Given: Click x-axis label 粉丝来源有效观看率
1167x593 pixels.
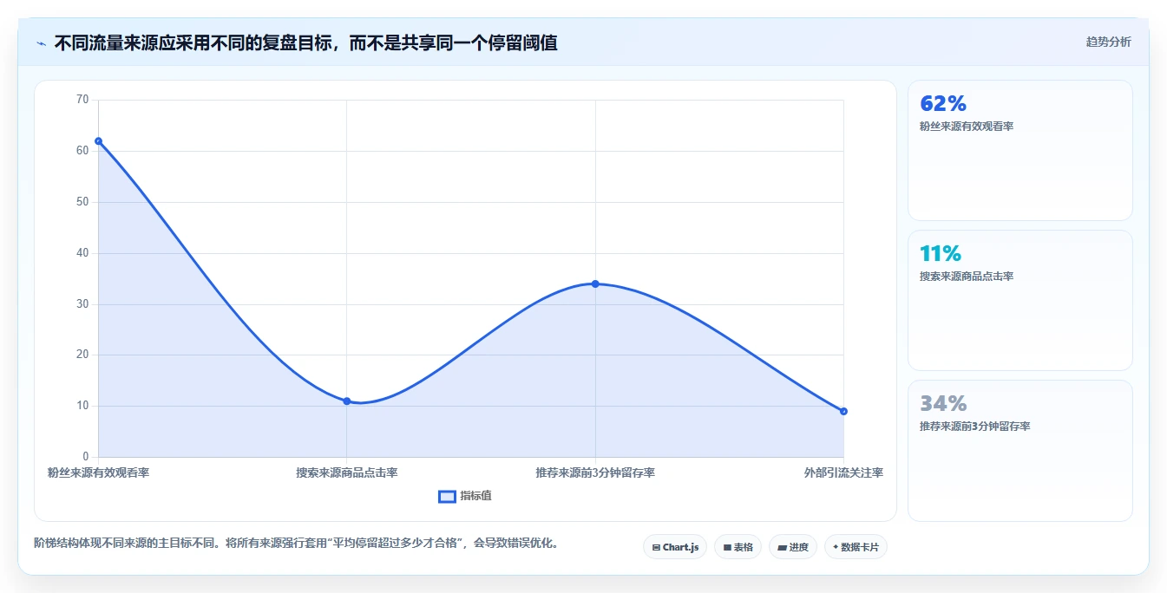Looking at the screenshot, I should [x=98, y=472].
